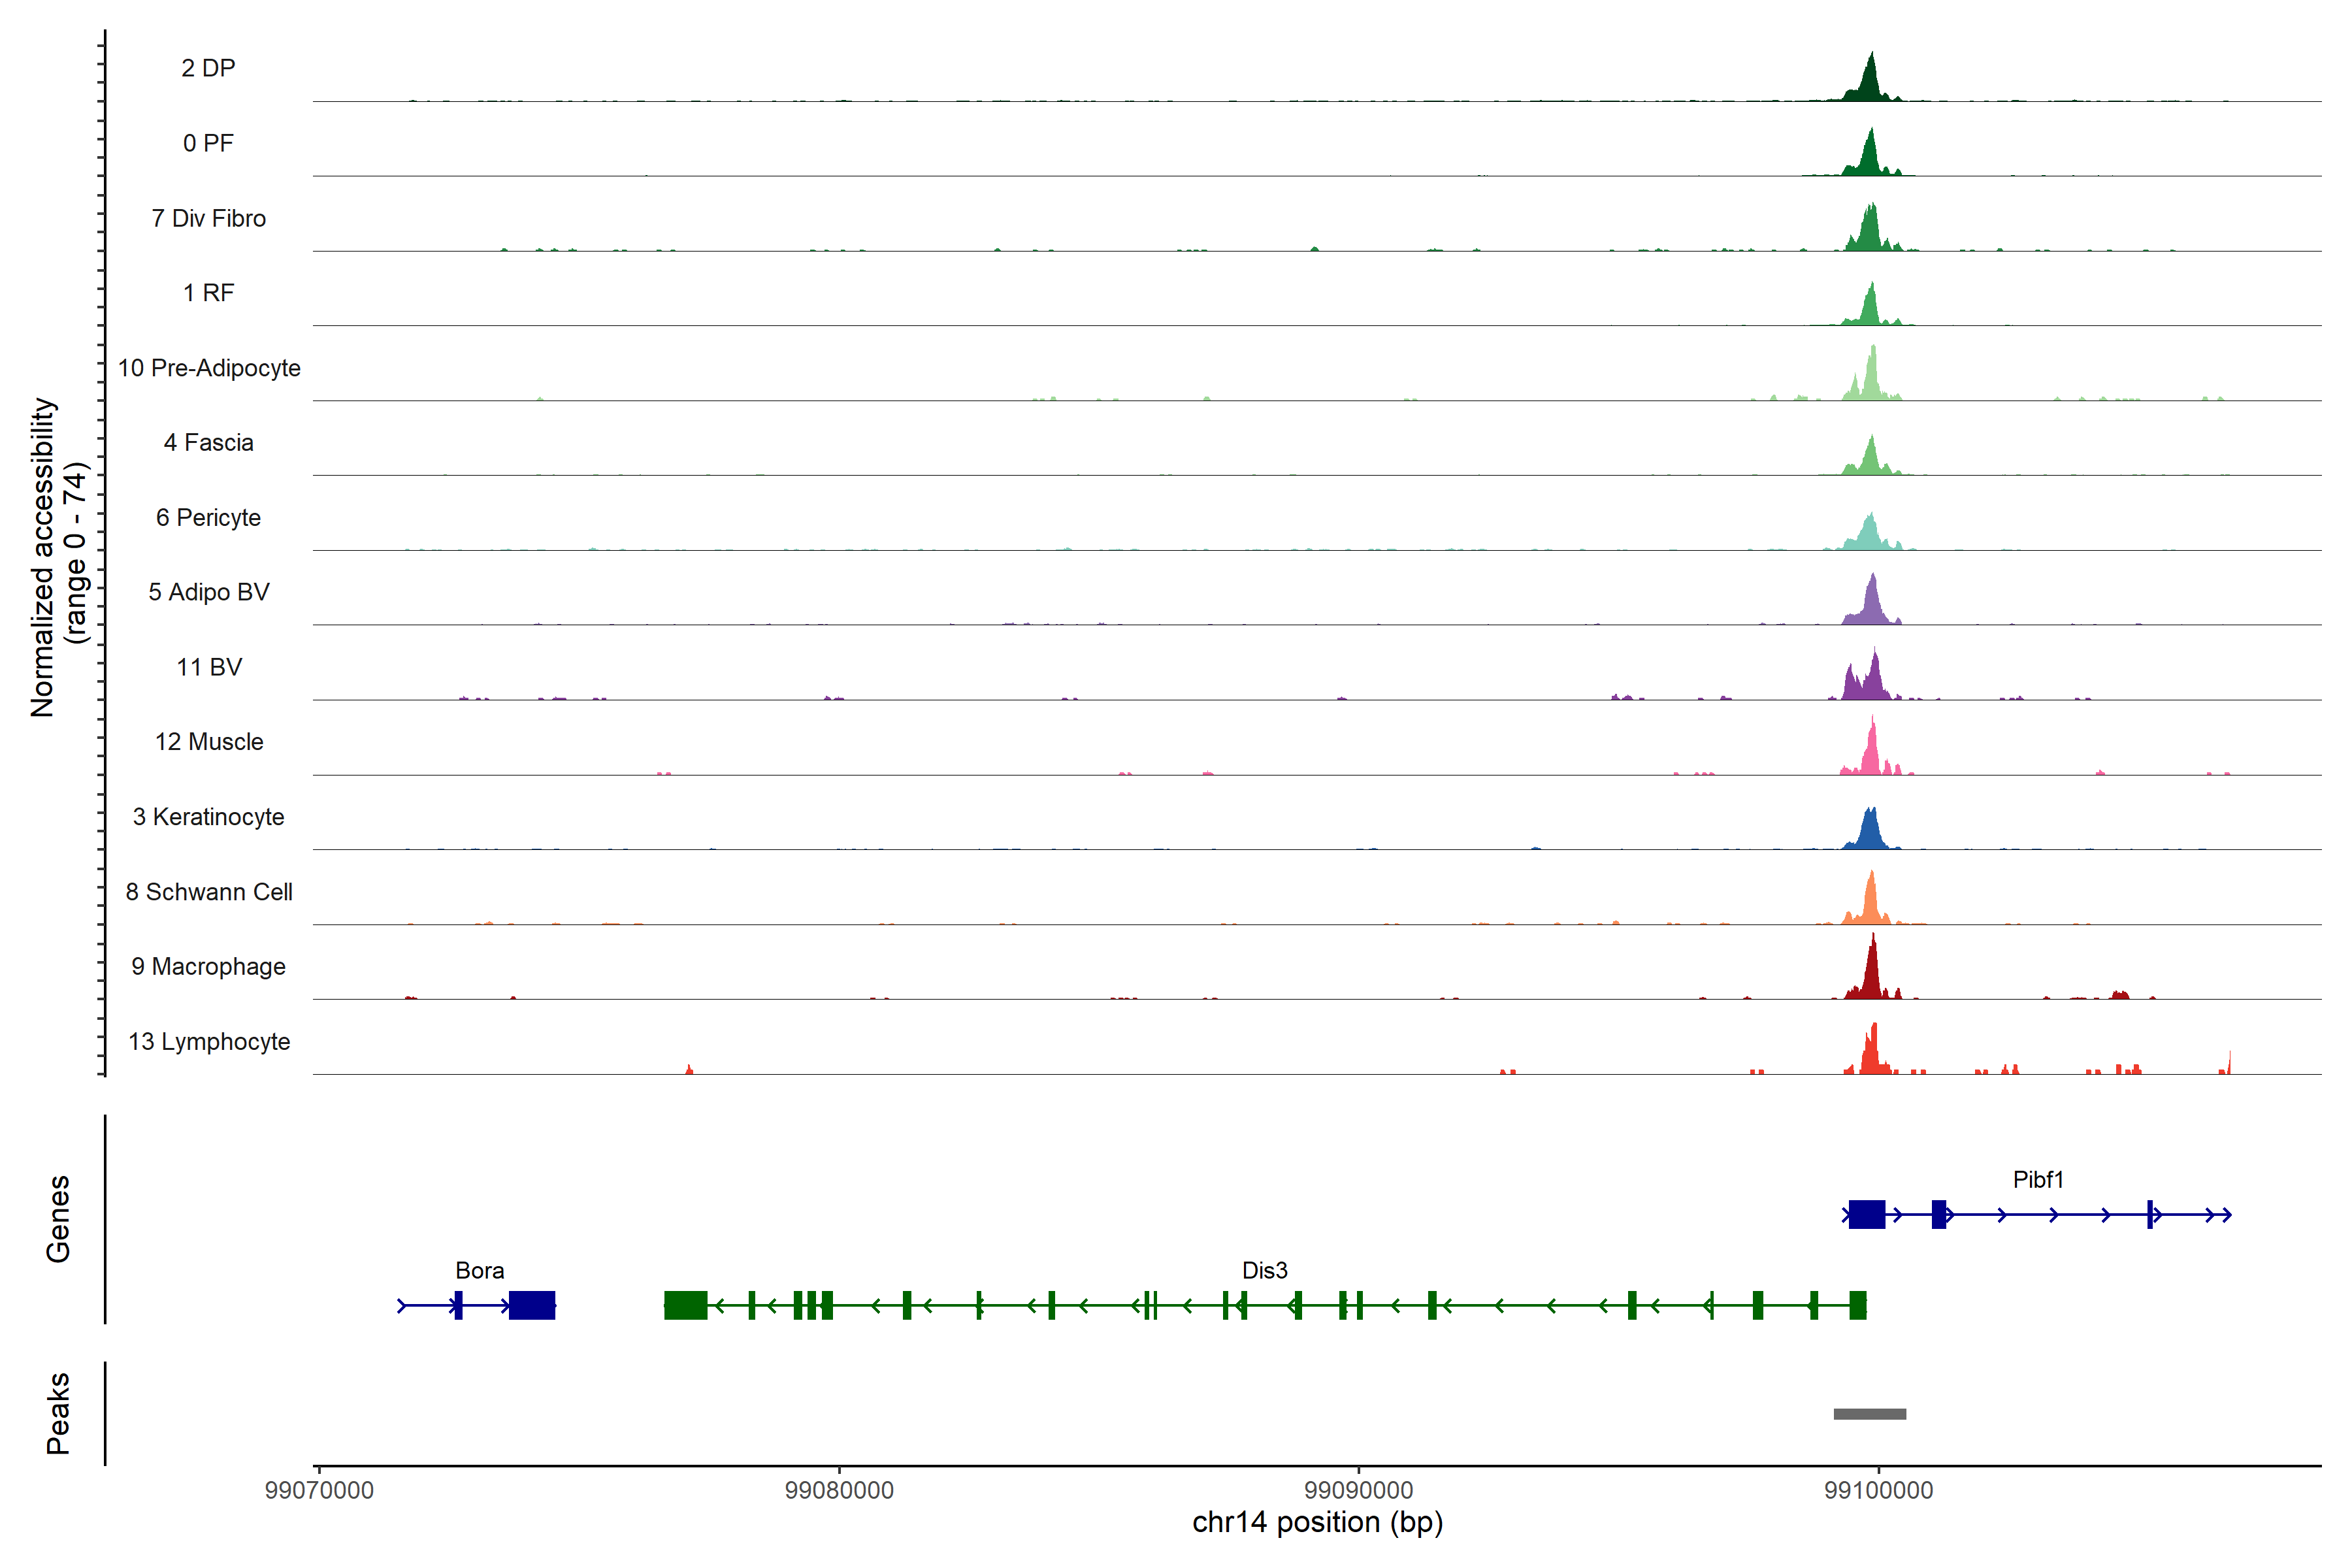The width and height of the screenshot is (2352, 1568).
Task: Click the large green Dis3 terminal exon
Action: [685, 1305]
